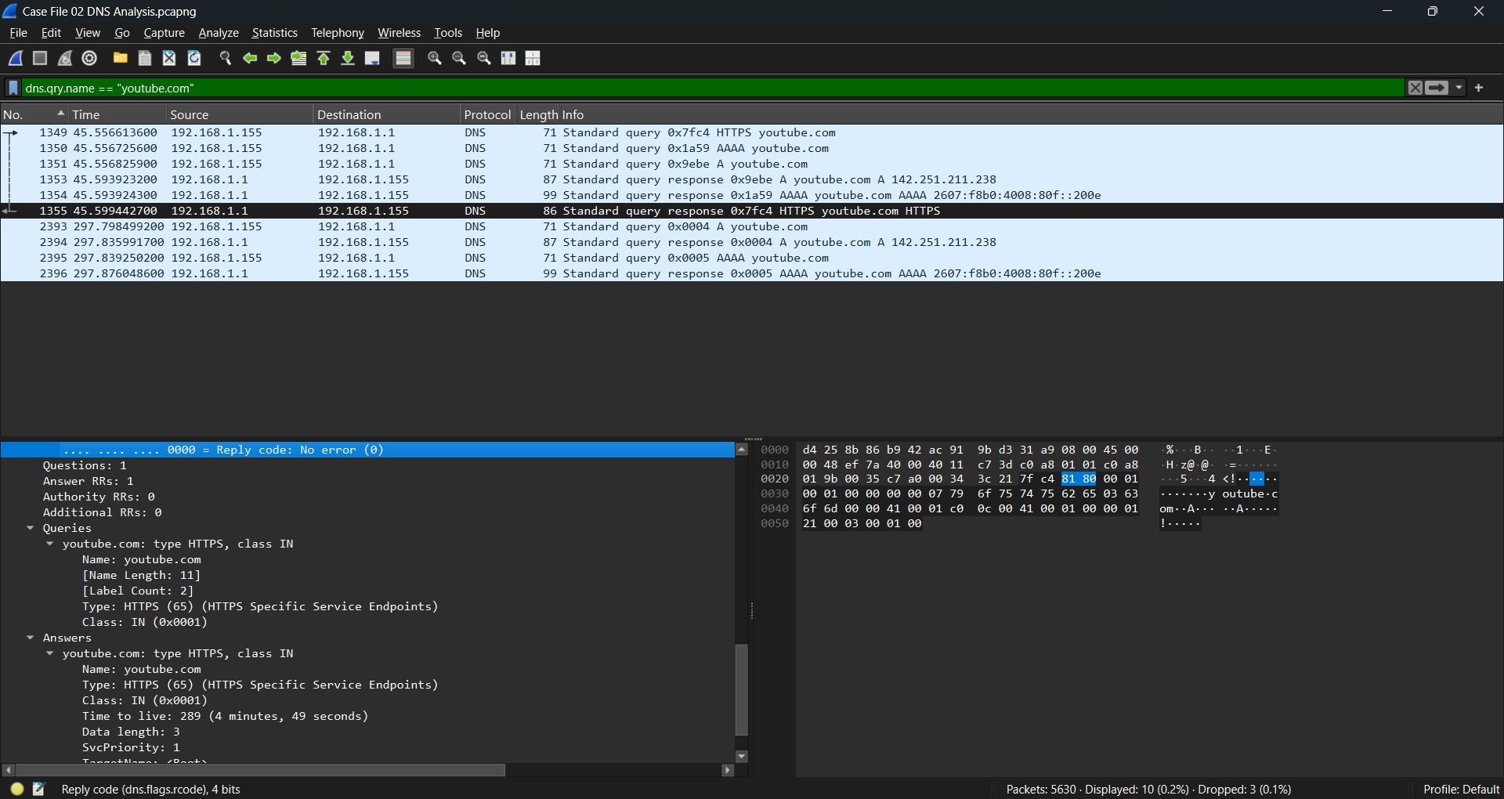
Task: Select packet 1353 A response row
Action: click(752, 179)
